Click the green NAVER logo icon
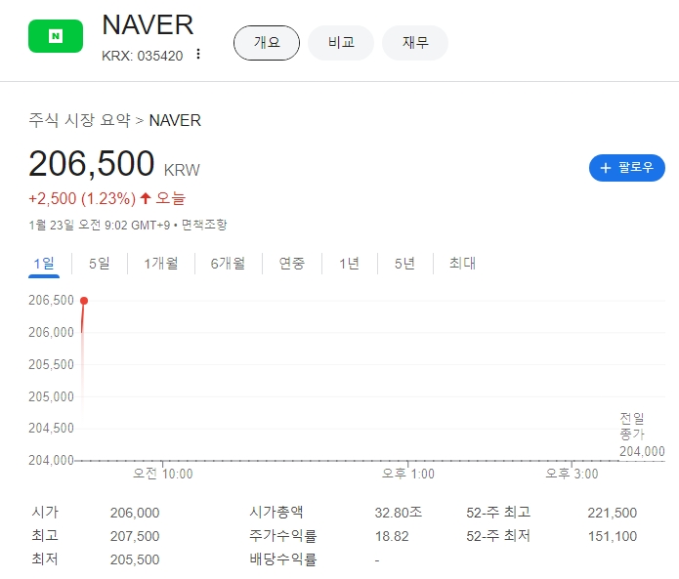 (56, 36)
